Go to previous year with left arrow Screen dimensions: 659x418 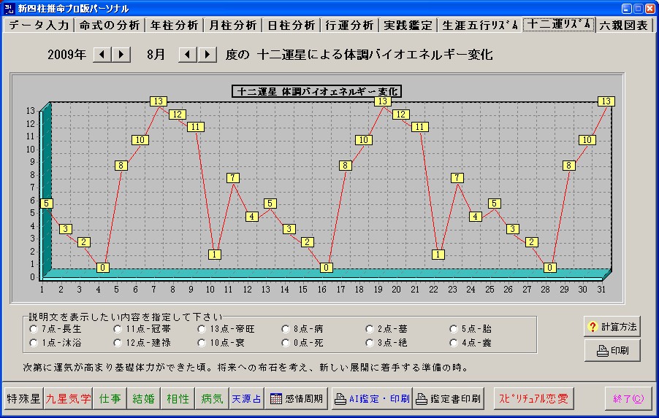[102, 55]
